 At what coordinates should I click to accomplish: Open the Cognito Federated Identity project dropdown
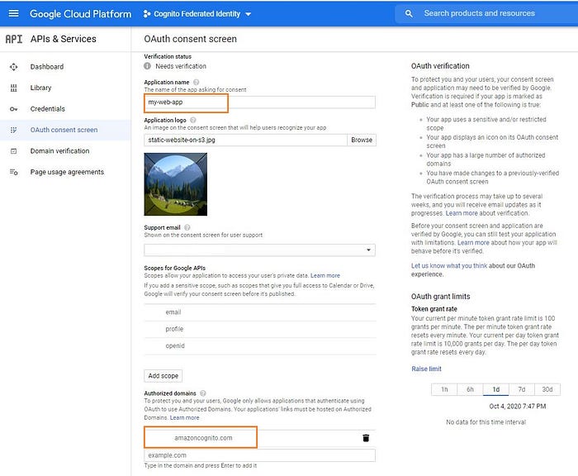coord(197,14)
